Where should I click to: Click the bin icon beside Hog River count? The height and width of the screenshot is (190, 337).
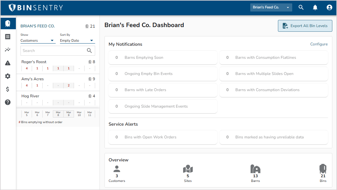(x=90, y=96)
